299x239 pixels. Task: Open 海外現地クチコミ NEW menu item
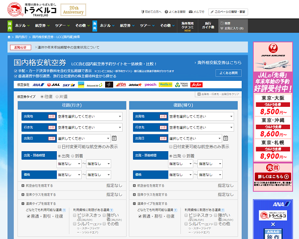(x=187, y=26)
